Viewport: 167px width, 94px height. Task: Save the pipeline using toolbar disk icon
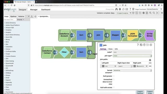pos(140,13)
